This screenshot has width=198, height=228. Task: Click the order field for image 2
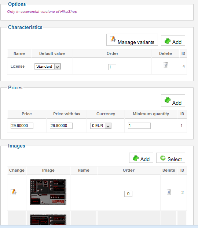[128, 194]
